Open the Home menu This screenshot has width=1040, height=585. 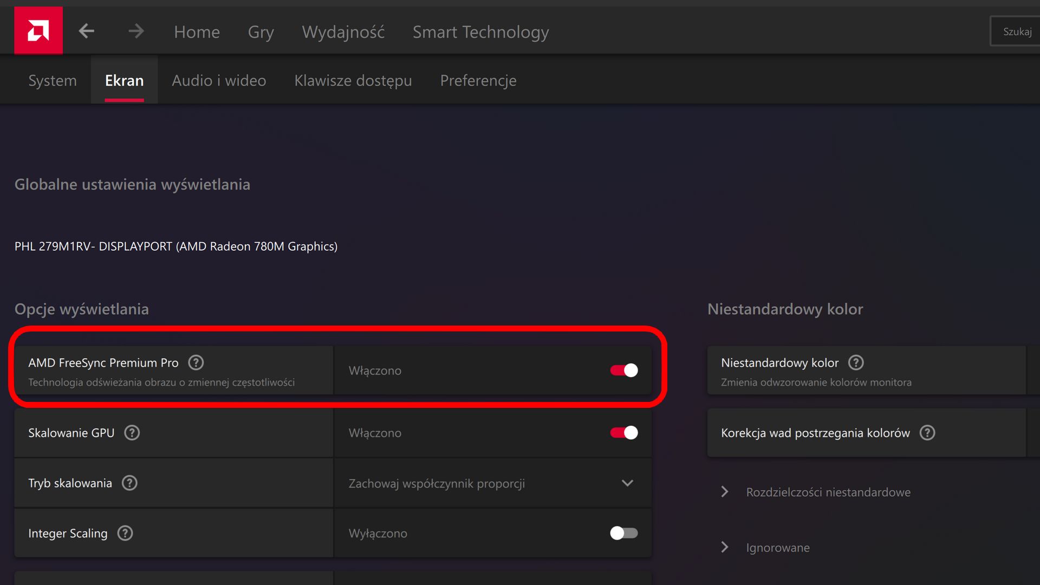(197, 32)
